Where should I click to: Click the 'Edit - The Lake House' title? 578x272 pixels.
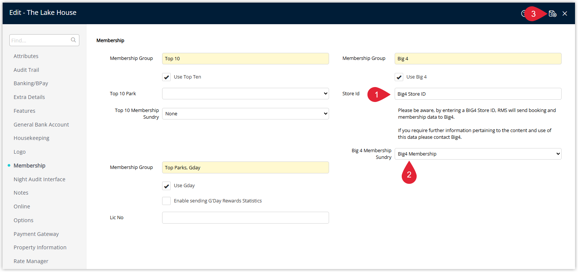pos(43,13)
